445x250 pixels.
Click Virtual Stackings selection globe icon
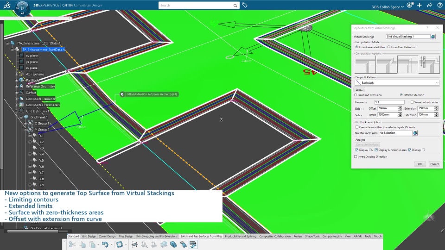point(433,37)
